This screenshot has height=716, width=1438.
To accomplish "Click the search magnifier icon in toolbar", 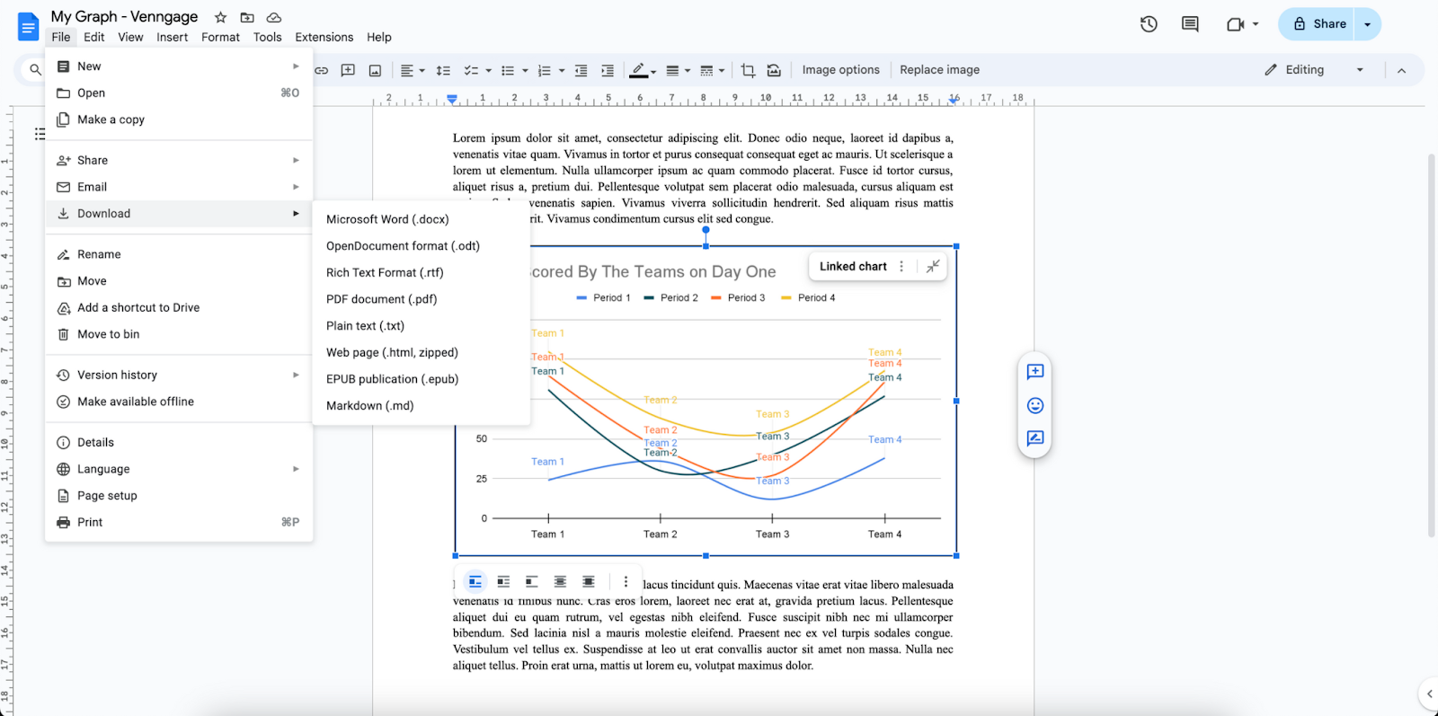I will point(35,69).
